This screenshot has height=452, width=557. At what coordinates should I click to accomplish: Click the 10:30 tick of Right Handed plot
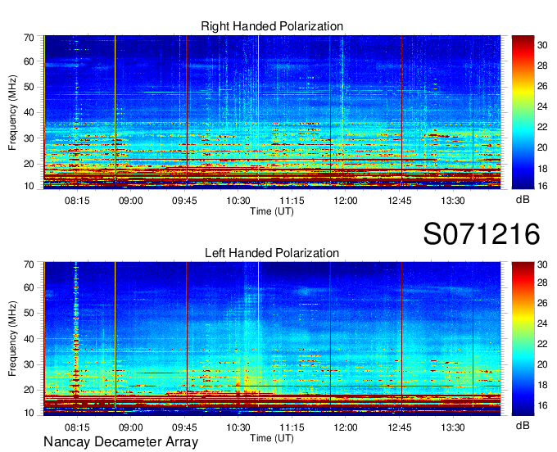pos(238,201)
